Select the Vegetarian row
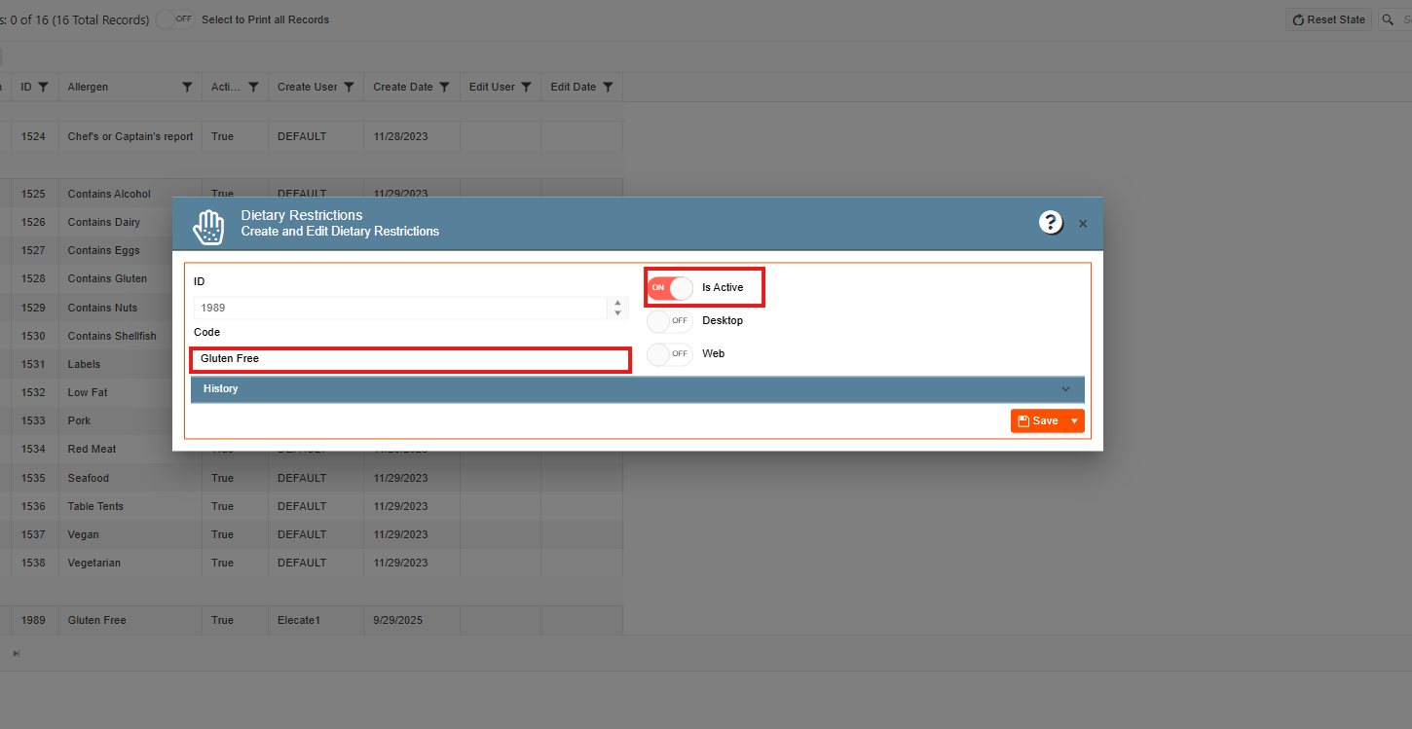The width and height of the screenshot is (1412, 729). pos(312,563)
